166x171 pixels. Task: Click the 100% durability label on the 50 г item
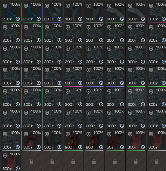pyautogui.click(x=119, y=133)
